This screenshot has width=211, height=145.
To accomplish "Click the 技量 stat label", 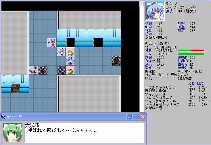I will [149, 31].
